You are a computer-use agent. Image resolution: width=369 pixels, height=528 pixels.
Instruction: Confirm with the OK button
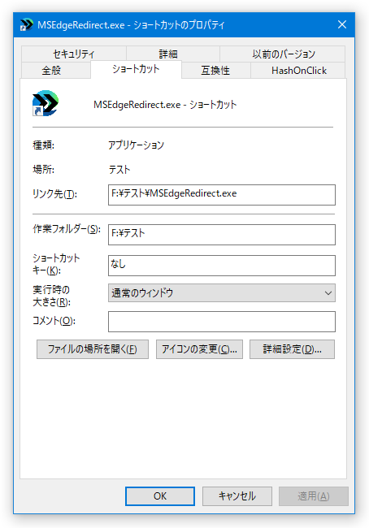(160, 496)
